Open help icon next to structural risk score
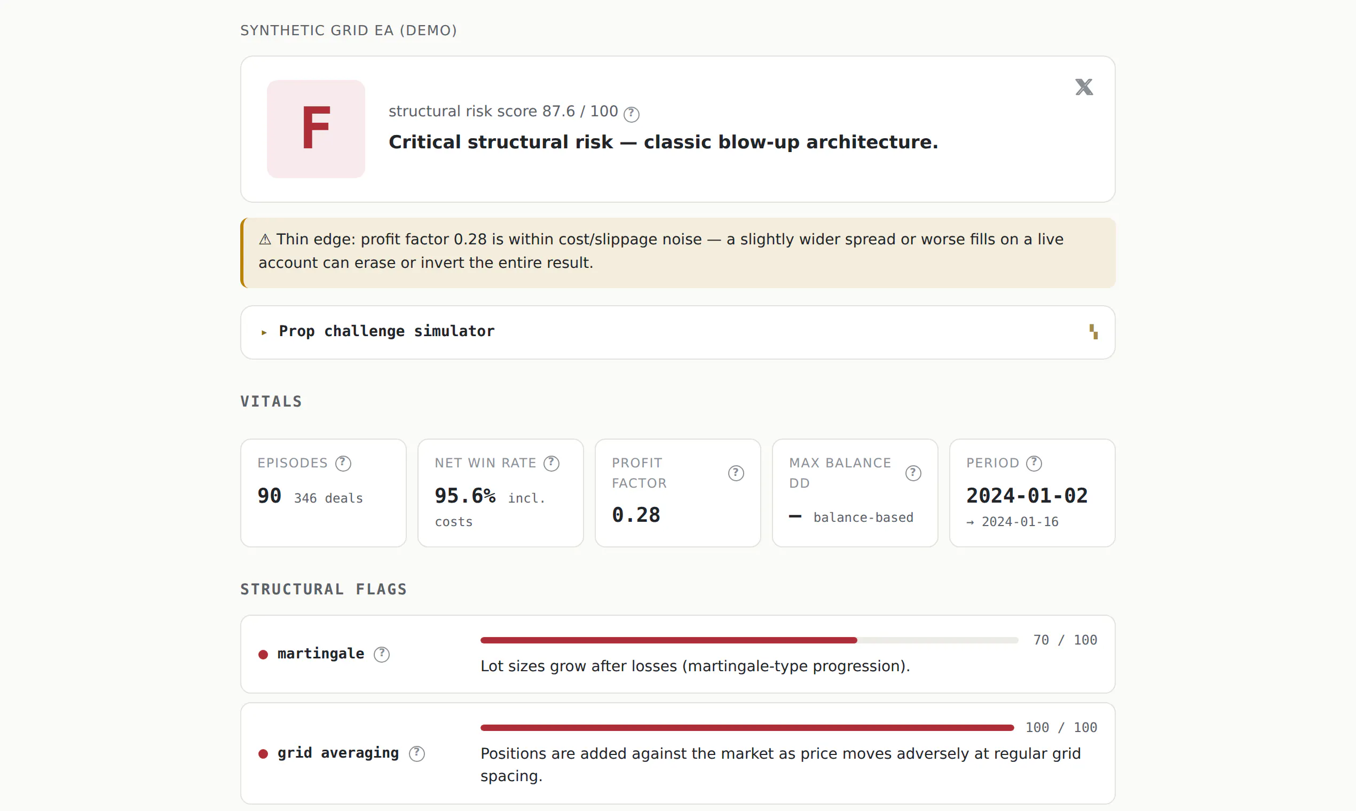The width and height of the screenshot is (1356, 811). (x=632, y=114)
